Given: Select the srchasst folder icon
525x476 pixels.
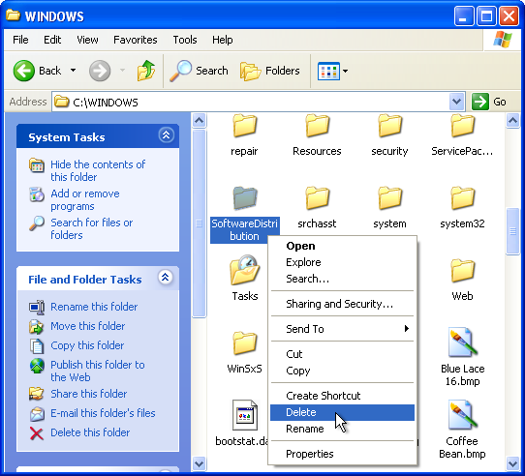Looking at the screenshot, I should click(x=317, y=198).
